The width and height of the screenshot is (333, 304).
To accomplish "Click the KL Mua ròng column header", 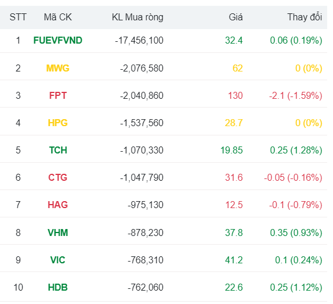I will pyautogui.click(x=137, y=17).
